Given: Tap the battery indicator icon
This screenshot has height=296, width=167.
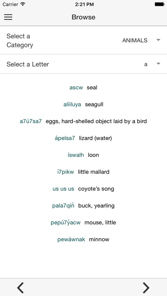Looking at the screenshot, I should (159, 4).
